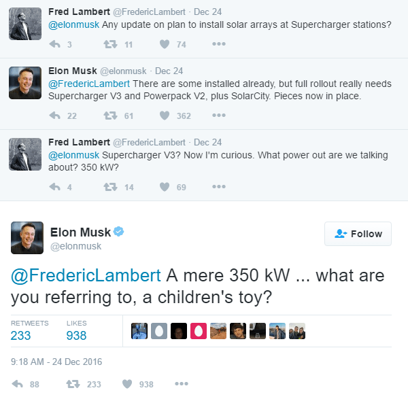The height and width of the screenshot is (401, 408).
Task: Reply to Fred Lambert's solar arrays tweet
Action: tap(55, 44)
